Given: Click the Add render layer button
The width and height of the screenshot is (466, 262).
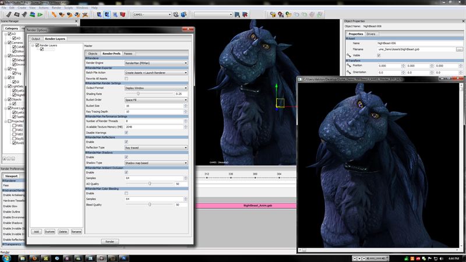Looking at the screenshot, I should 36,231.
